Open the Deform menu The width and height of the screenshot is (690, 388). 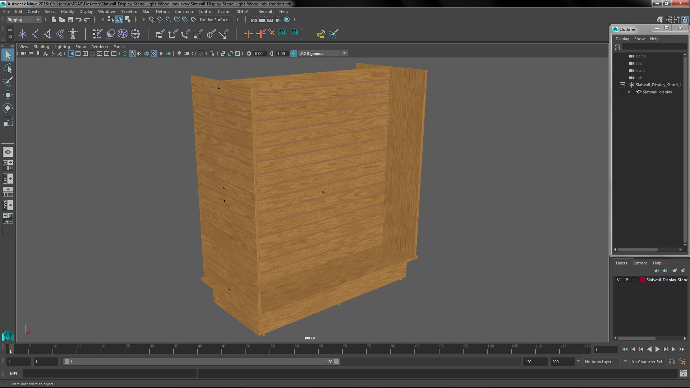pyautogui.click(x=162, y=11)
